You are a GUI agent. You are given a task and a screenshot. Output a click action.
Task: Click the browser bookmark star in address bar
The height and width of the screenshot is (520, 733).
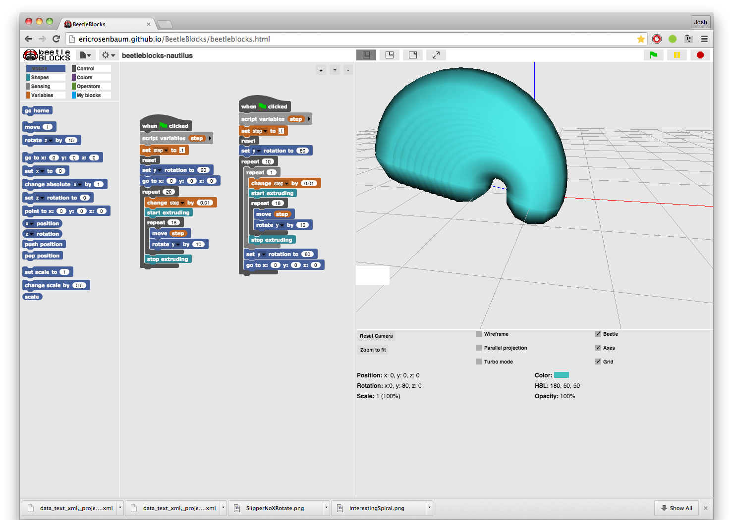641,39
